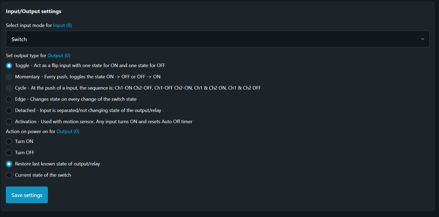Select Momentary output type radio button

(9, 77)
